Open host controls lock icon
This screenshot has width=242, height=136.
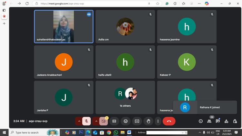[x=235, y=121]
